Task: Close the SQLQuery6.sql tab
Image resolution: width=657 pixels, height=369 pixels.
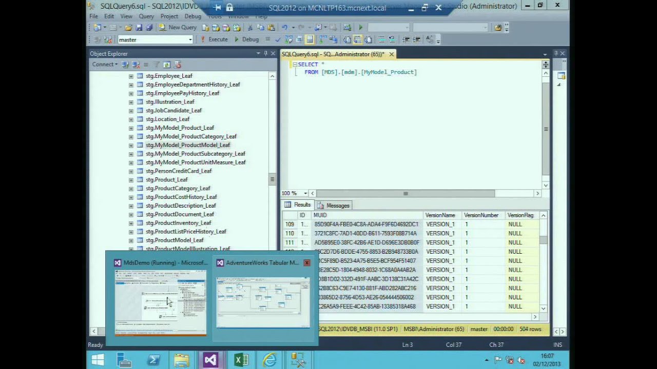Action: [391, 54]
